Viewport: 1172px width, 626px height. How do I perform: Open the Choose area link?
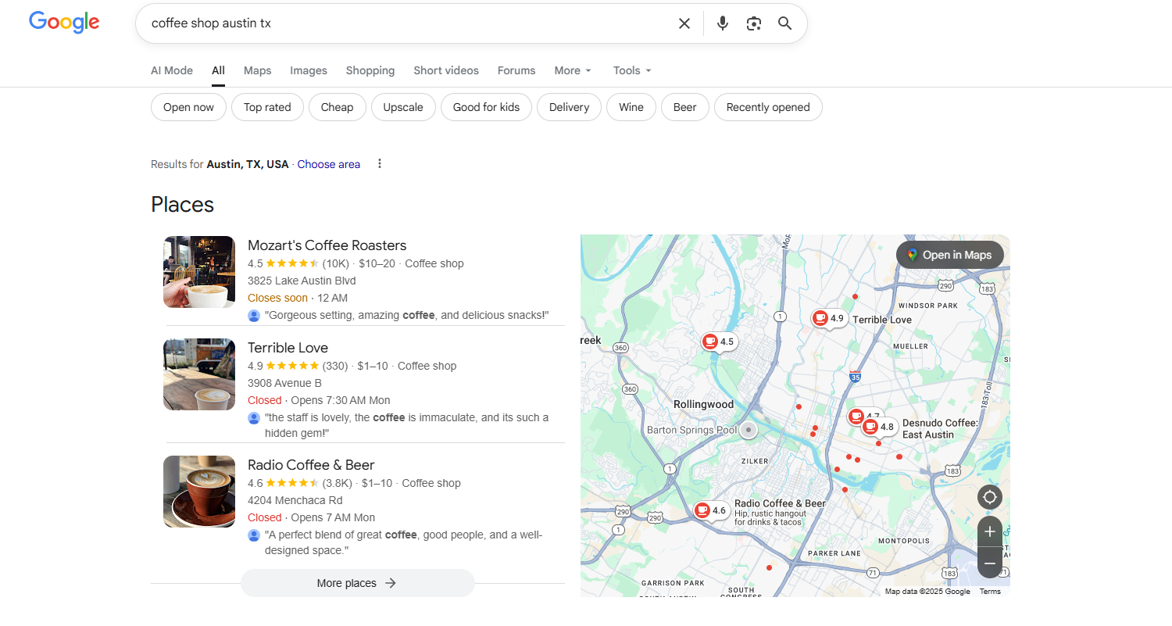(x=328, y=164)
